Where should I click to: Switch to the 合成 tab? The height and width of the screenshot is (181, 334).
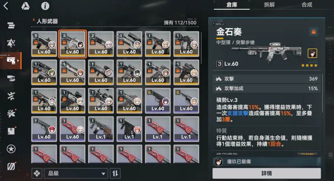(x=307, y=5)
